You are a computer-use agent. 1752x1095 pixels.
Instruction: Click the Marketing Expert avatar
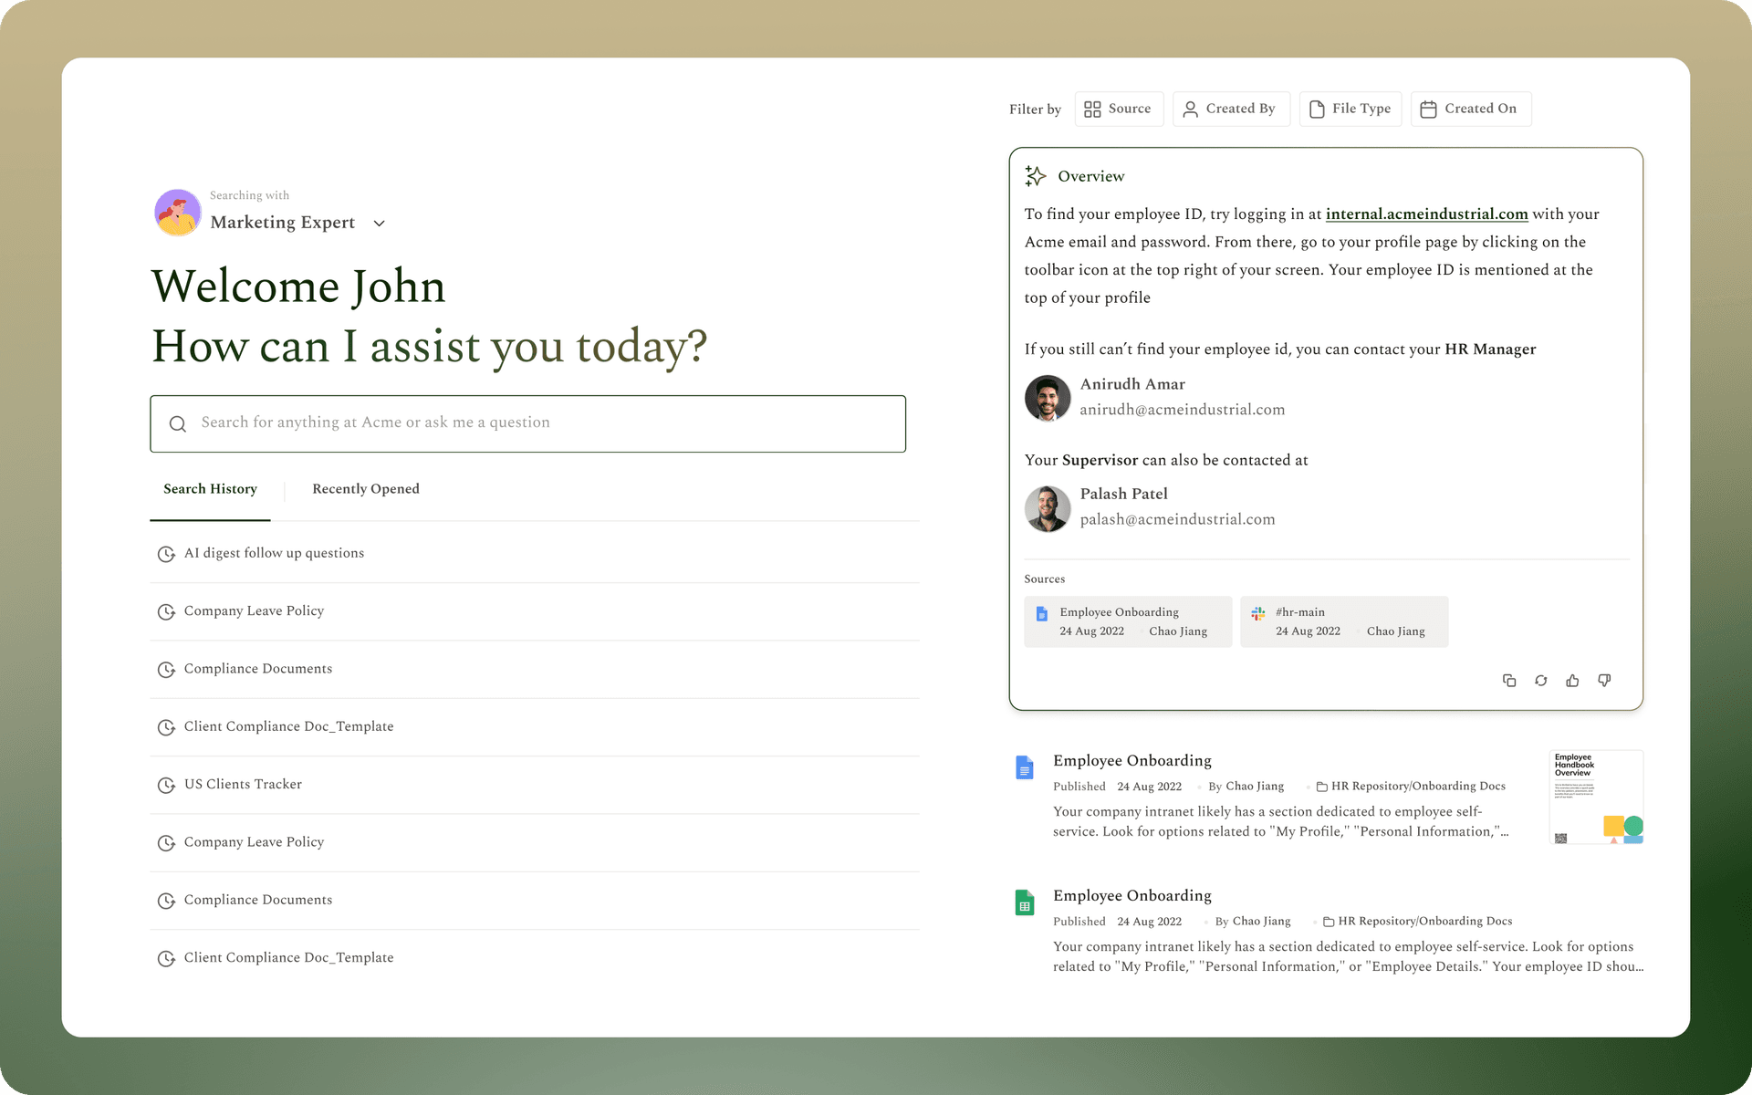(x=178, y=213)
